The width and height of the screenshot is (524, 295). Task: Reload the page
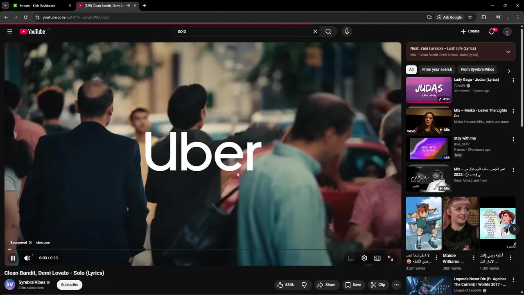tap(25, 17)
